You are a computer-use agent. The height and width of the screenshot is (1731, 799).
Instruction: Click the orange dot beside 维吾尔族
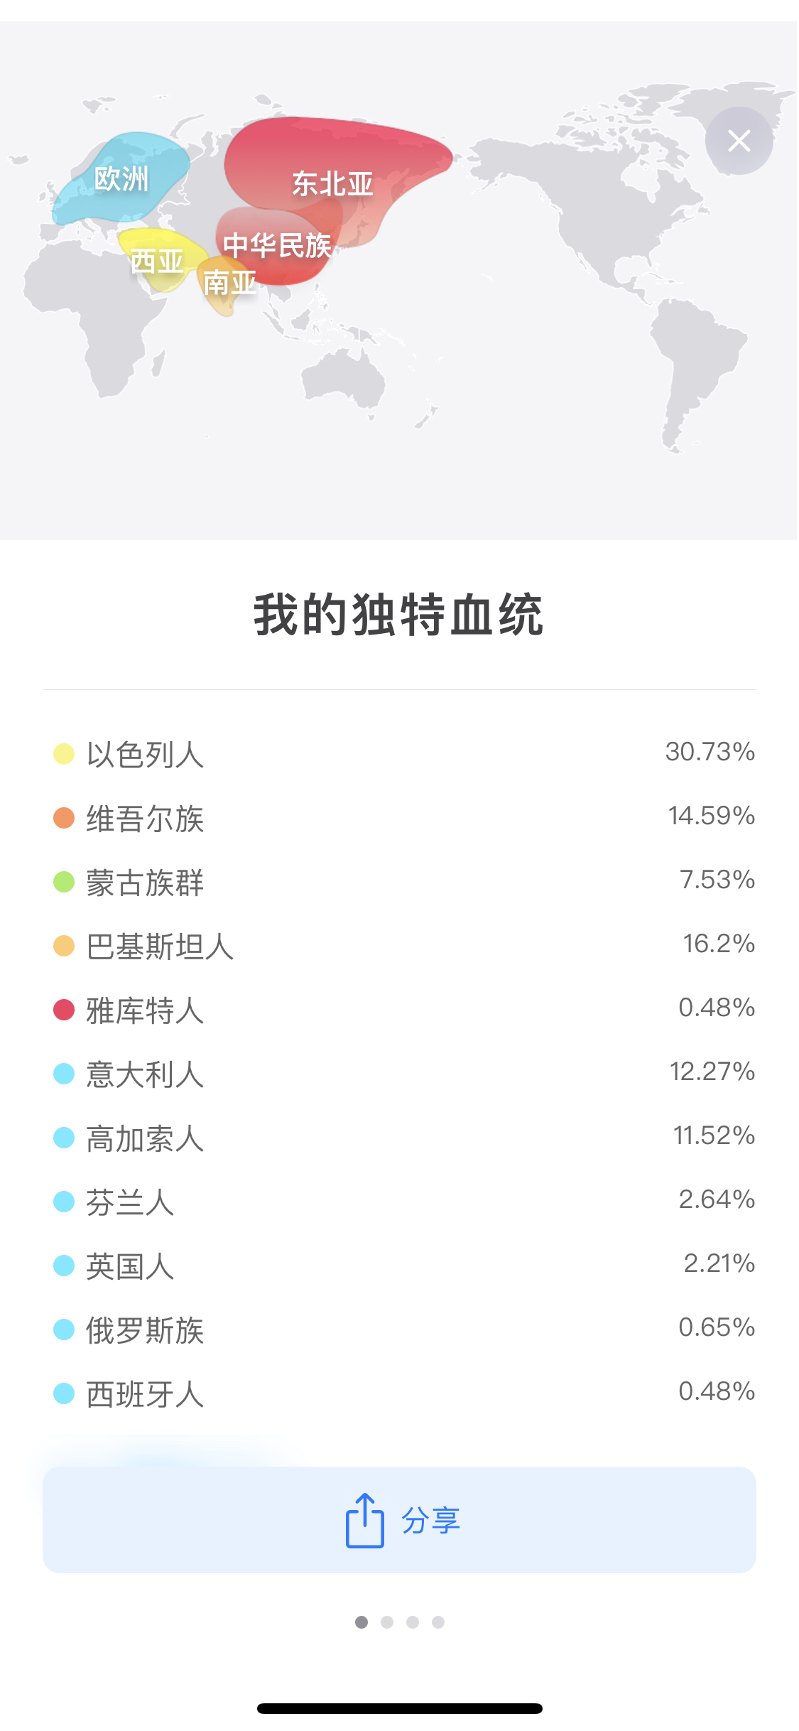pos(64,818)
